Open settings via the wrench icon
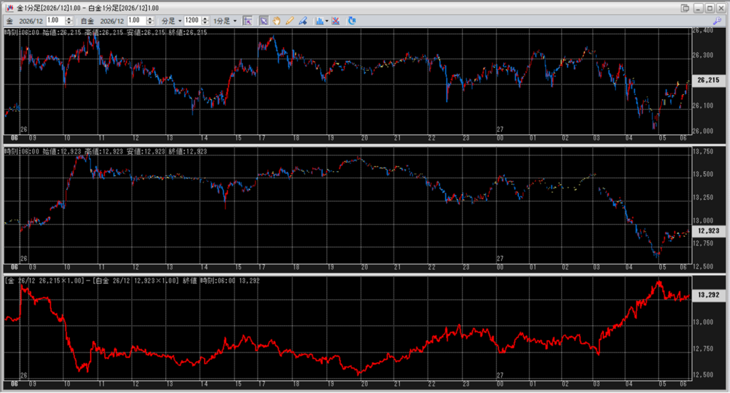The image size is (730, 393). click(x=716, y=21)
